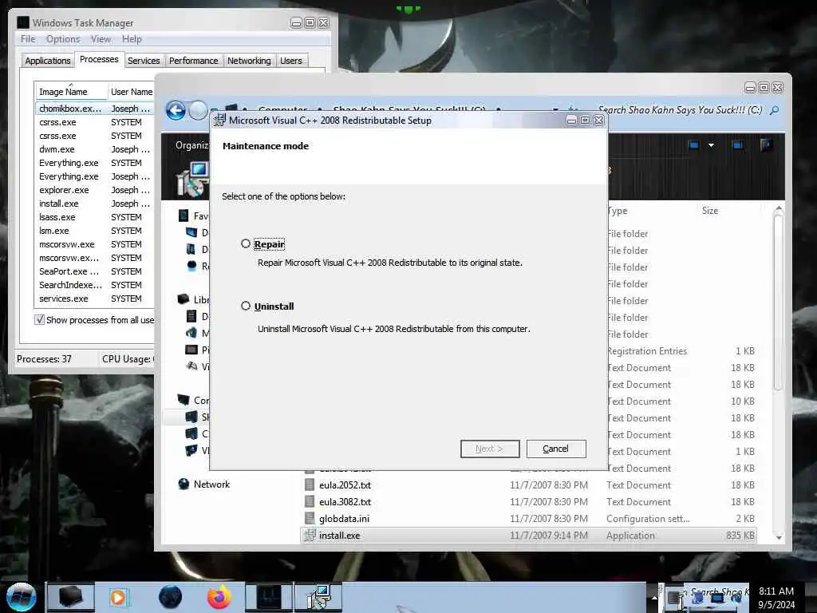
Task: Switch to the Networking tab in Task Manager
Action: click(x=249, y=61)
